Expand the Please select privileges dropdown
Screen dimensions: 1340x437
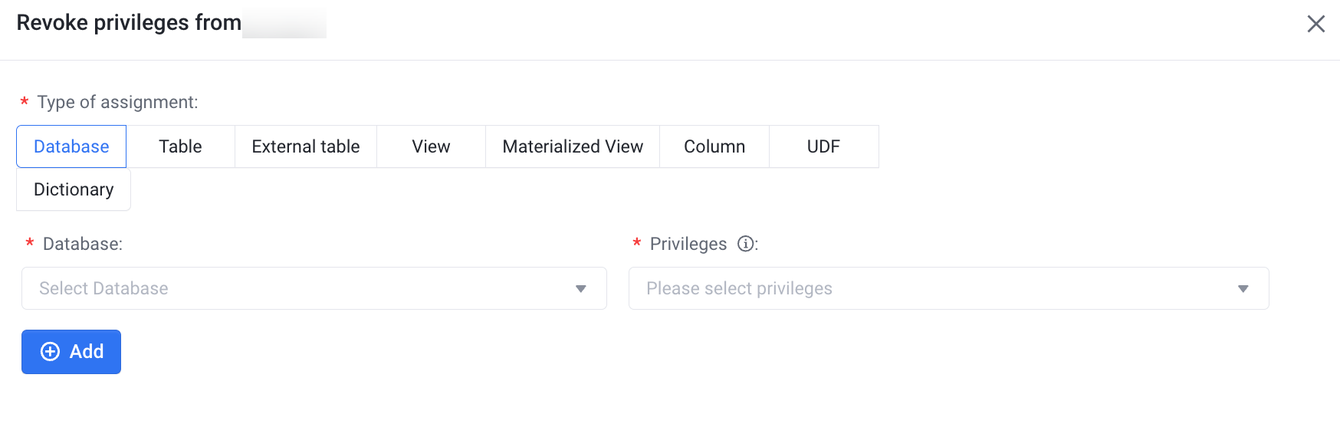click(x=935, y=288)
